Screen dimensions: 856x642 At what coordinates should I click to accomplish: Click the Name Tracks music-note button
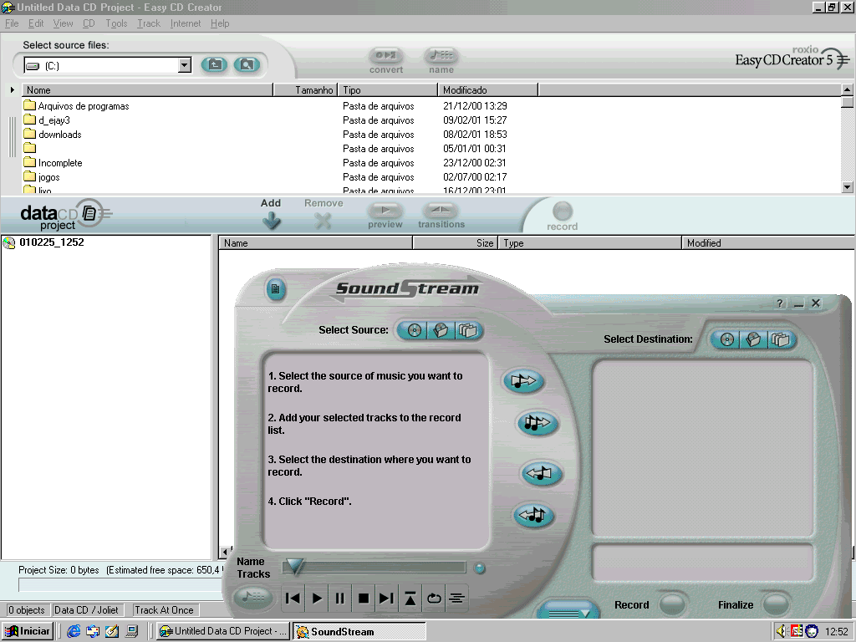[x=252, y=598]
